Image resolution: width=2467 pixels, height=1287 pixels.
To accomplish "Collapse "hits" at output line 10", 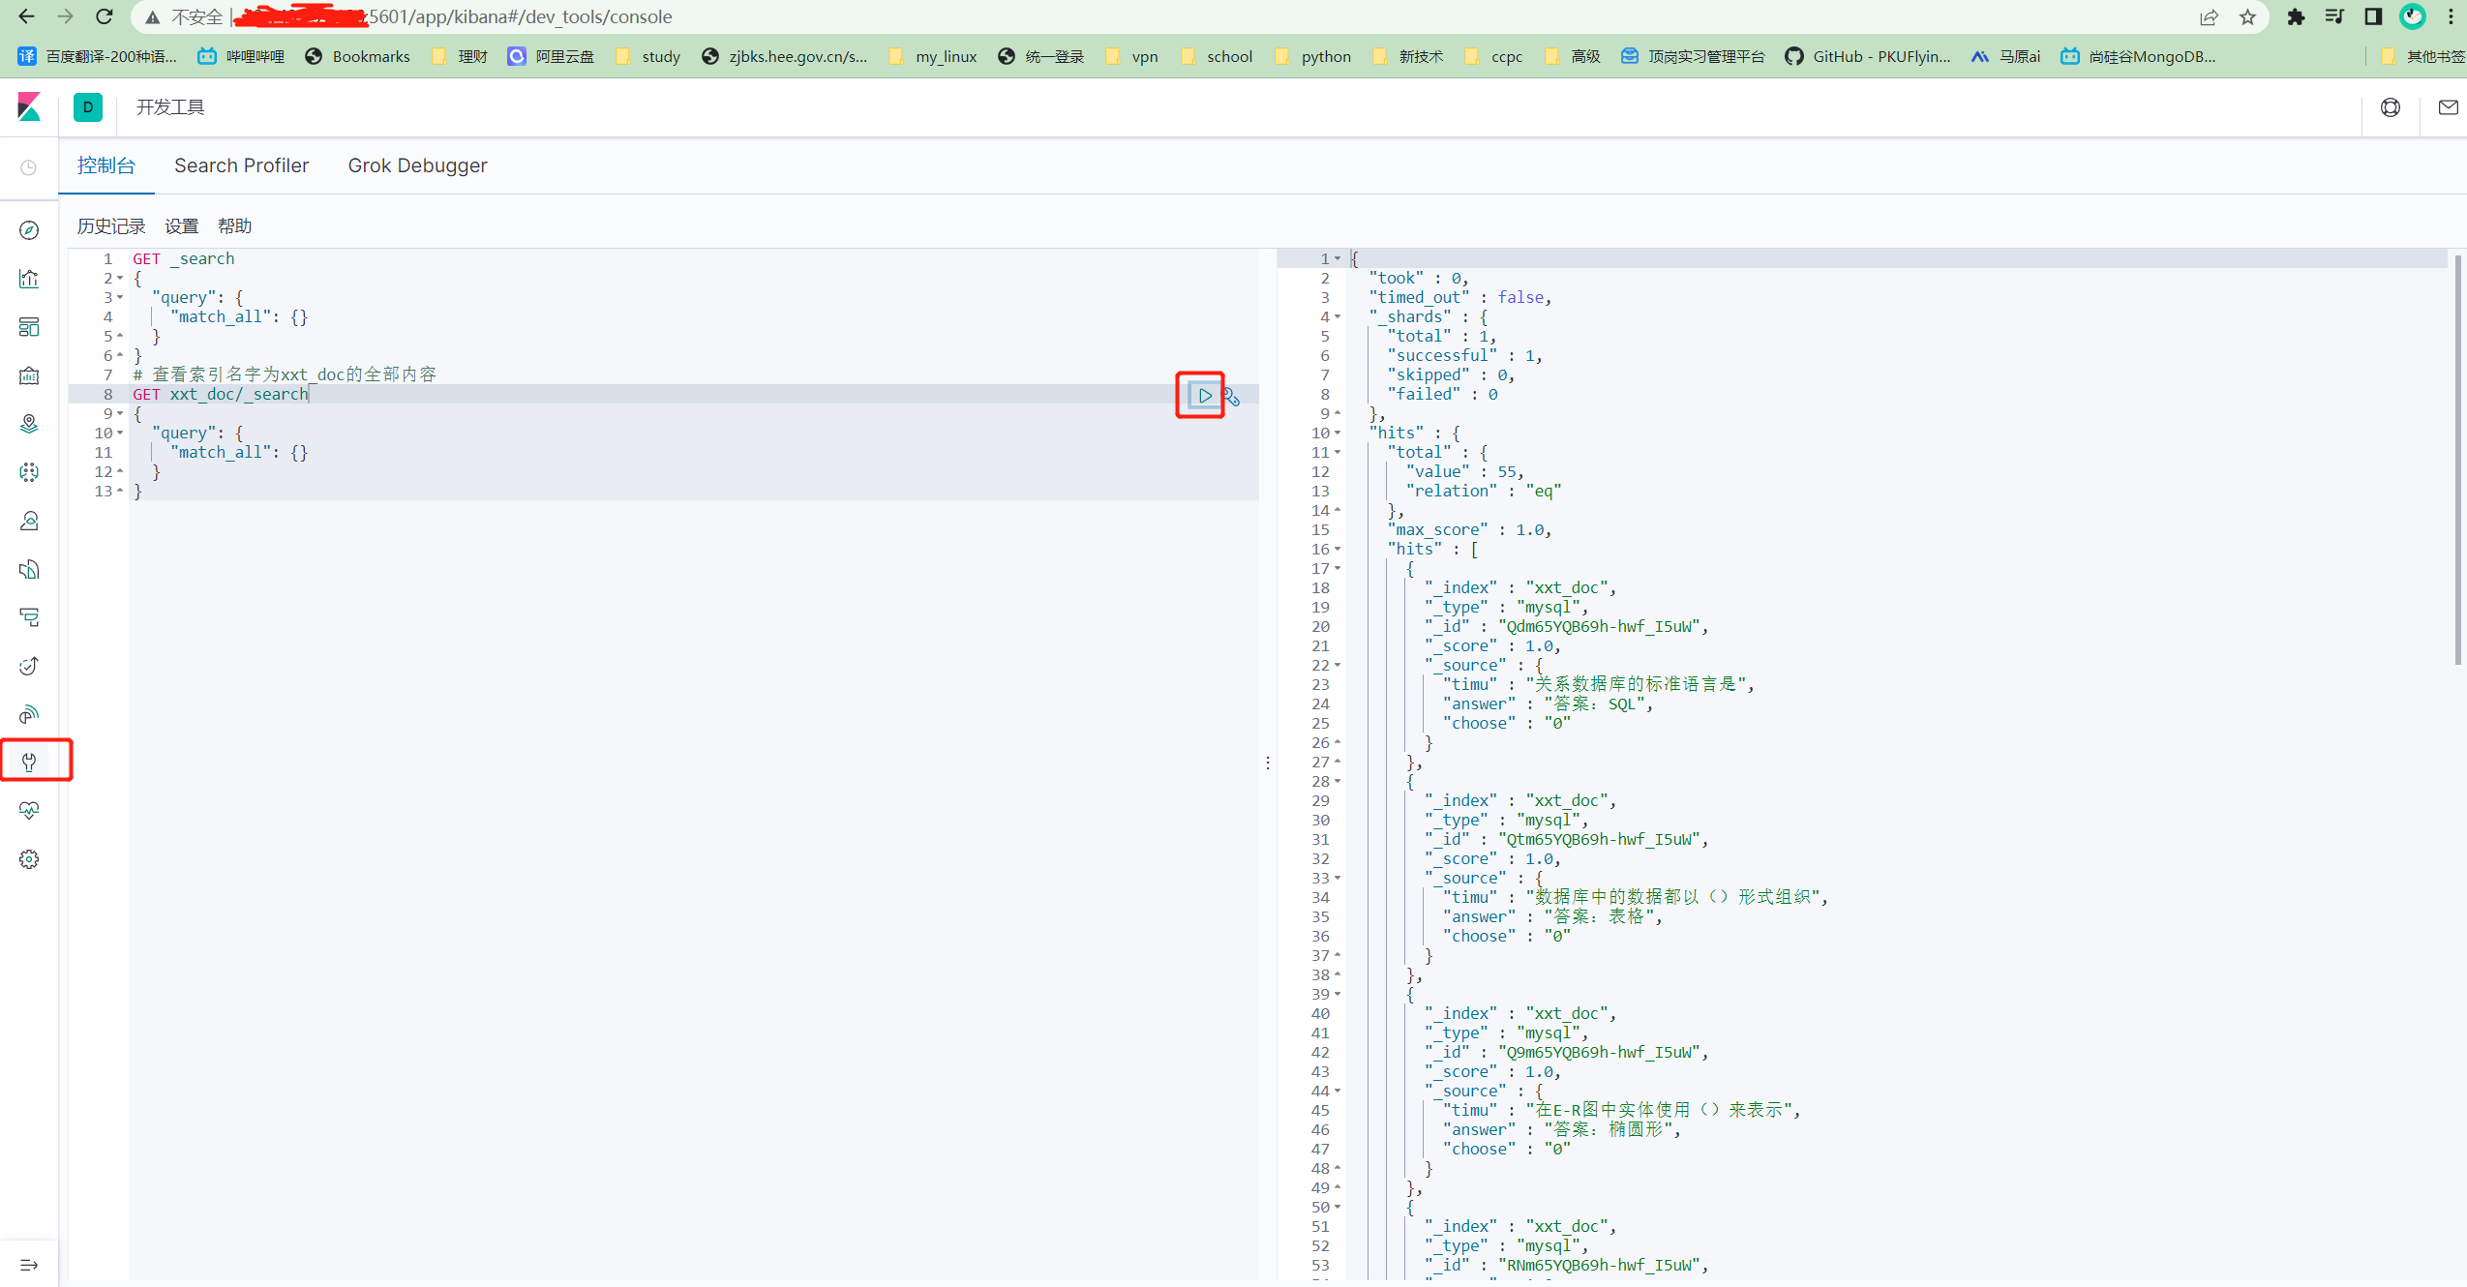I will (1338, 434).
